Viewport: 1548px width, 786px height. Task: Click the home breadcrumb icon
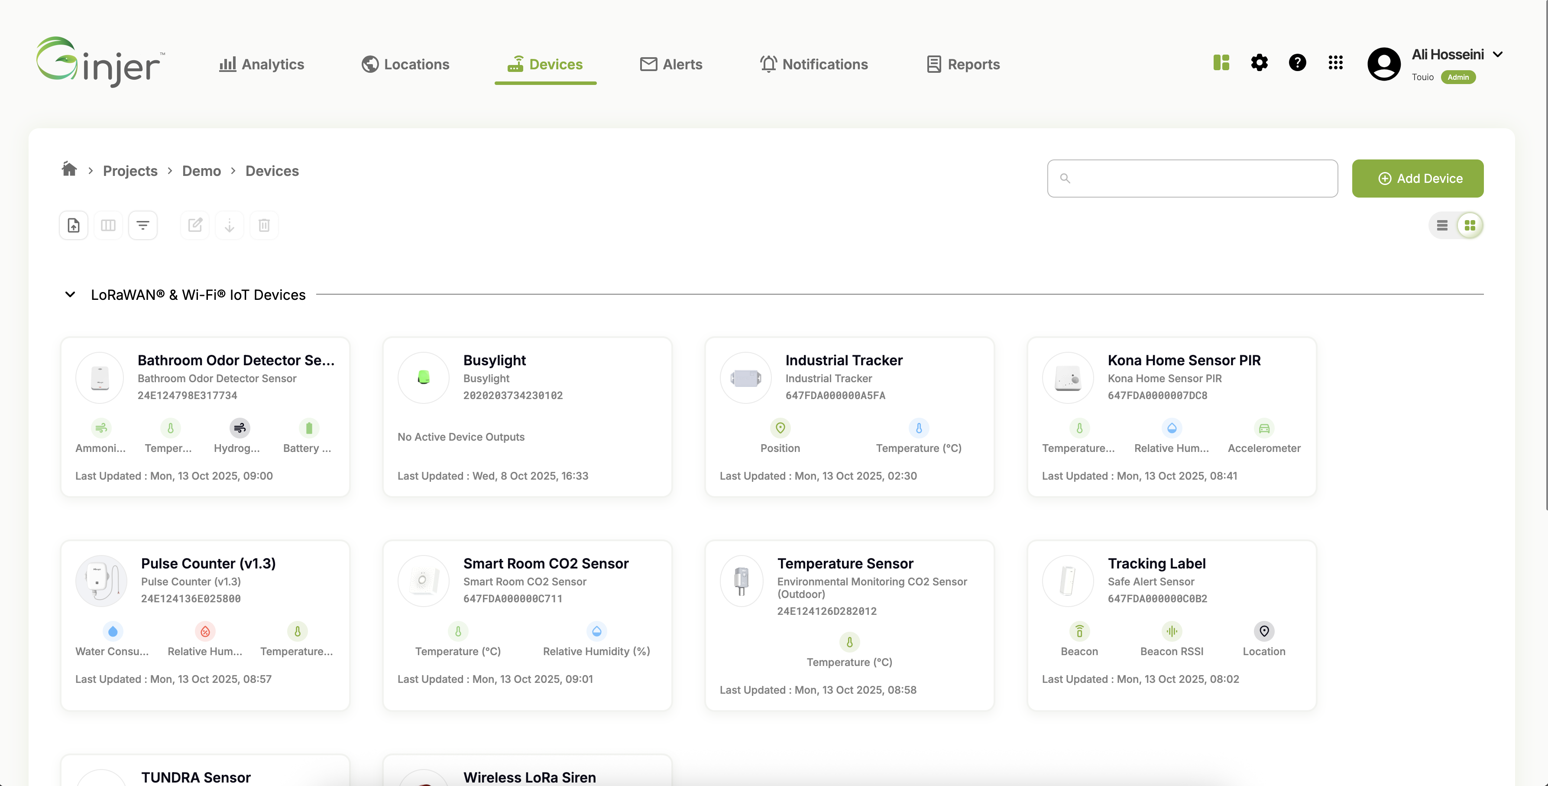click(x=70, y=169)
